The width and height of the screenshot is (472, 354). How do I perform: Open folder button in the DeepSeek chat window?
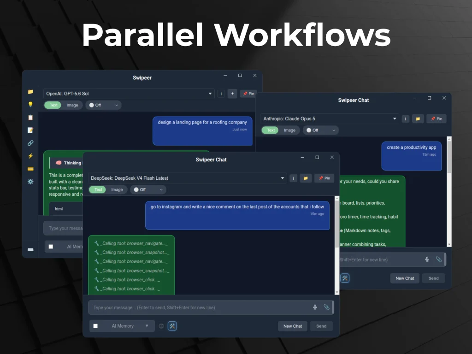(x=306, y=178)
